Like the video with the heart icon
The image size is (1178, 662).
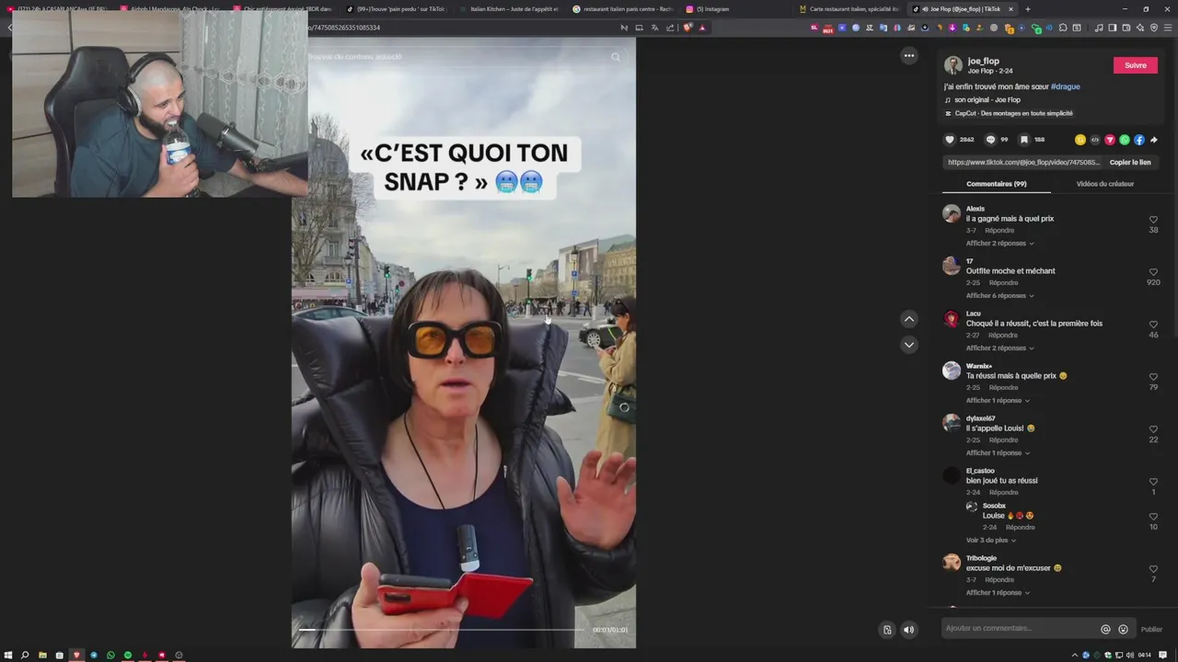[950, 140]
